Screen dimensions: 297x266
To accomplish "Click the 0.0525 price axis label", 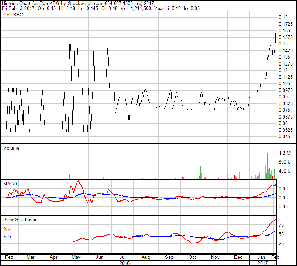I will click(x=286, y=130).
